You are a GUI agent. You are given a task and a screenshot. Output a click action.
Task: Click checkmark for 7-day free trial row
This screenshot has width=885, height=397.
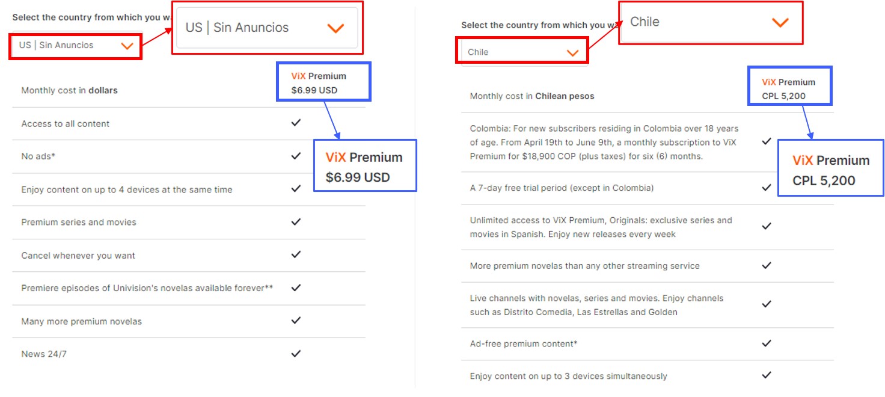click(x=767, y=188)
